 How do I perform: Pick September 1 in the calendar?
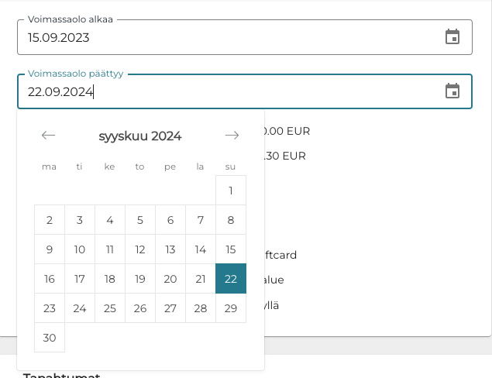231,191
